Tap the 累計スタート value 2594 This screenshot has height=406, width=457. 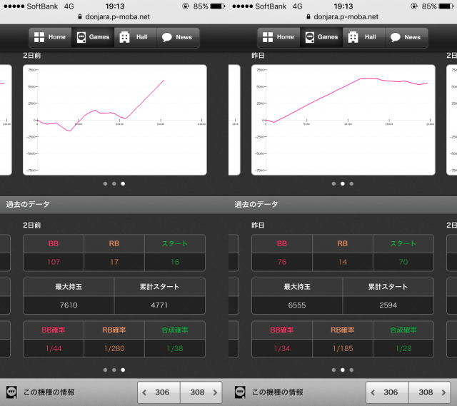[388, 305]
